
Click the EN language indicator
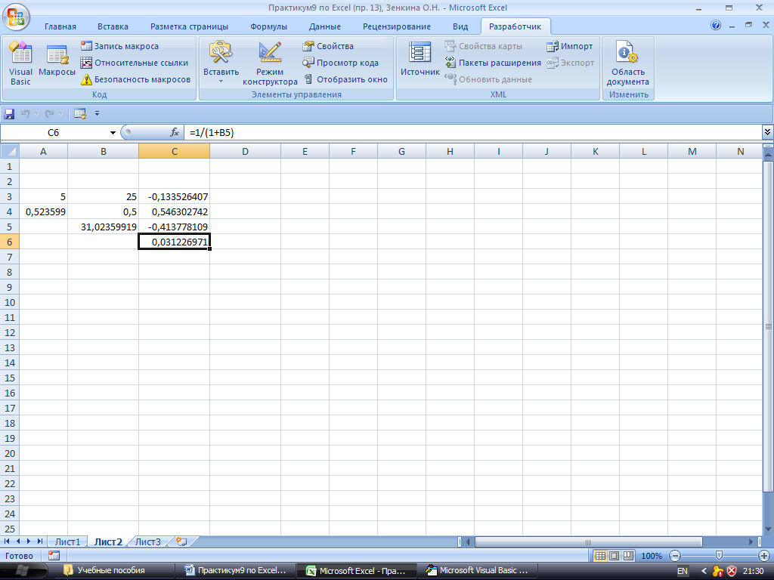(683, 571)
